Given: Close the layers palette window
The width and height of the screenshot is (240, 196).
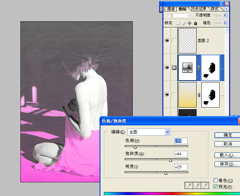Looking at the screenshot, I should point(227,4).
